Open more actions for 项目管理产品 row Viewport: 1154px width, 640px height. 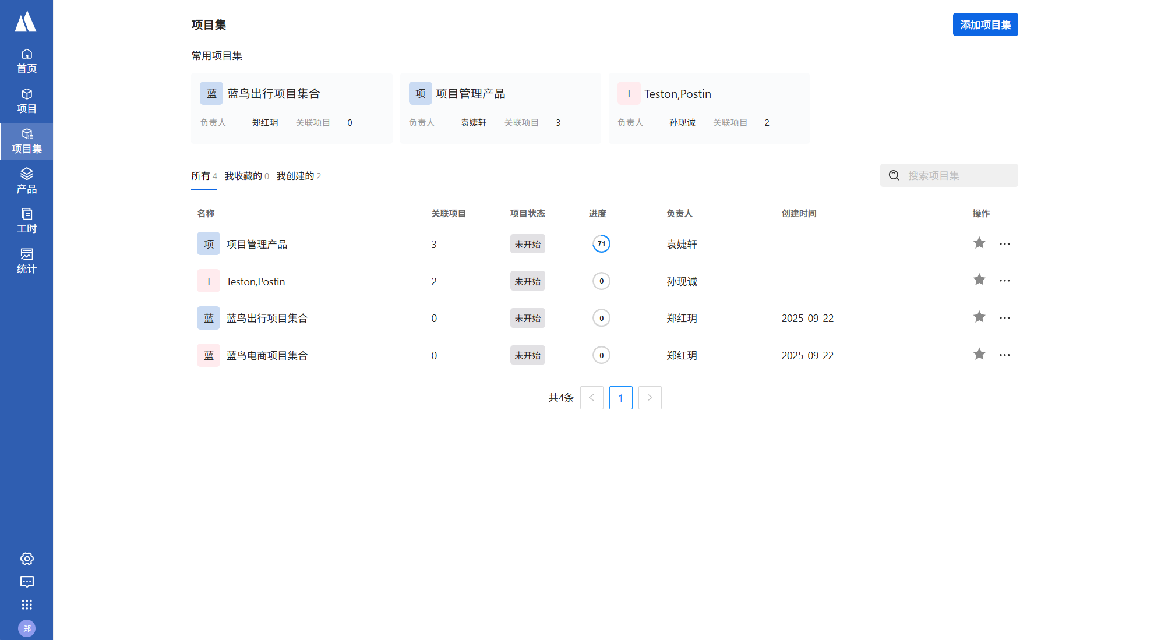1004,244
